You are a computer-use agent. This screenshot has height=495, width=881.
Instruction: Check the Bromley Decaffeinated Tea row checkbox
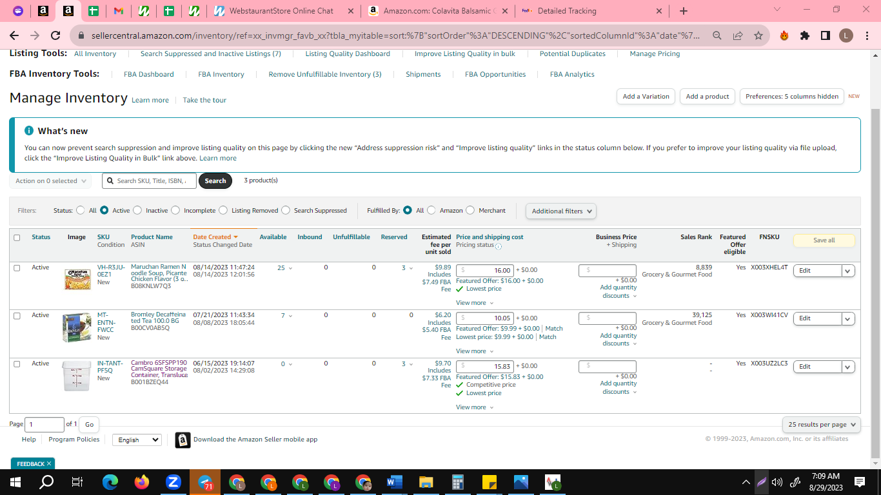(17, 315)
